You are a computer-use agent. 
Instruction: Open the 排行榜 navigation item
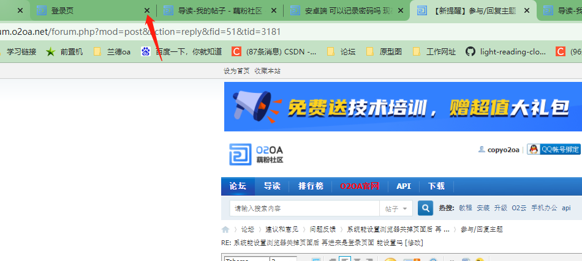click(x=311, y=186)
